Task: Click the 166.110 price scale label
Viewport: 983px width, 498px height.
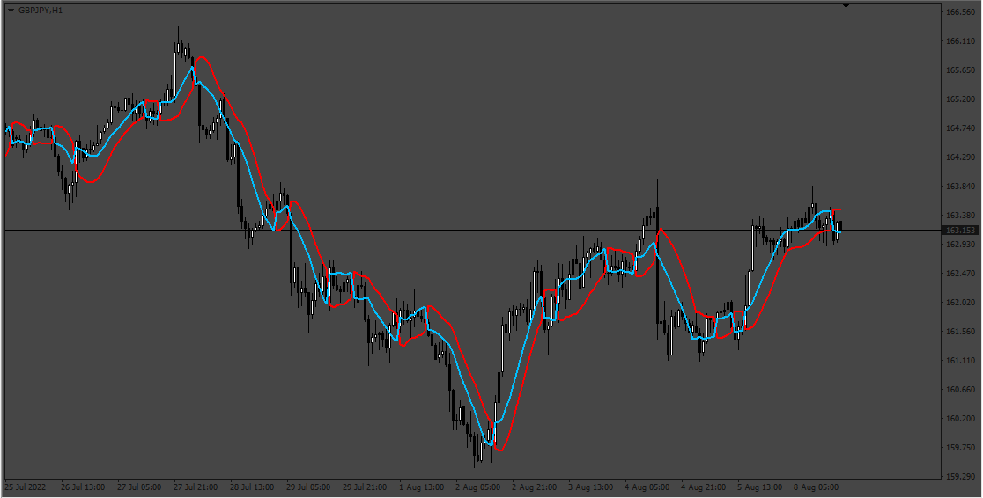Action: (960, 41)
